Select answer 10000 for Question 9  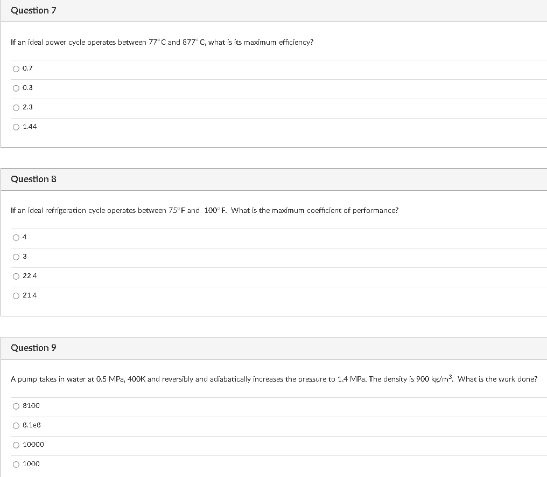point(16,445)
